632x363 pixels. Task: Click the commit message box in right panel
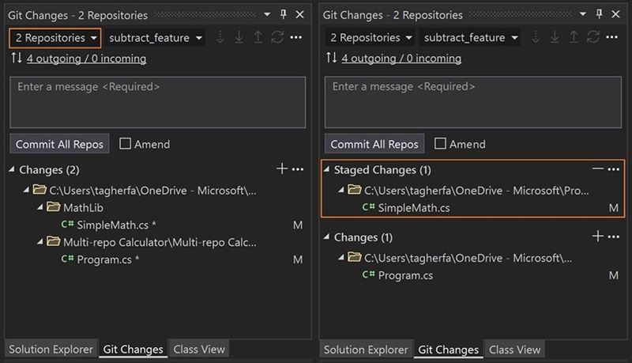coord(473,103)
